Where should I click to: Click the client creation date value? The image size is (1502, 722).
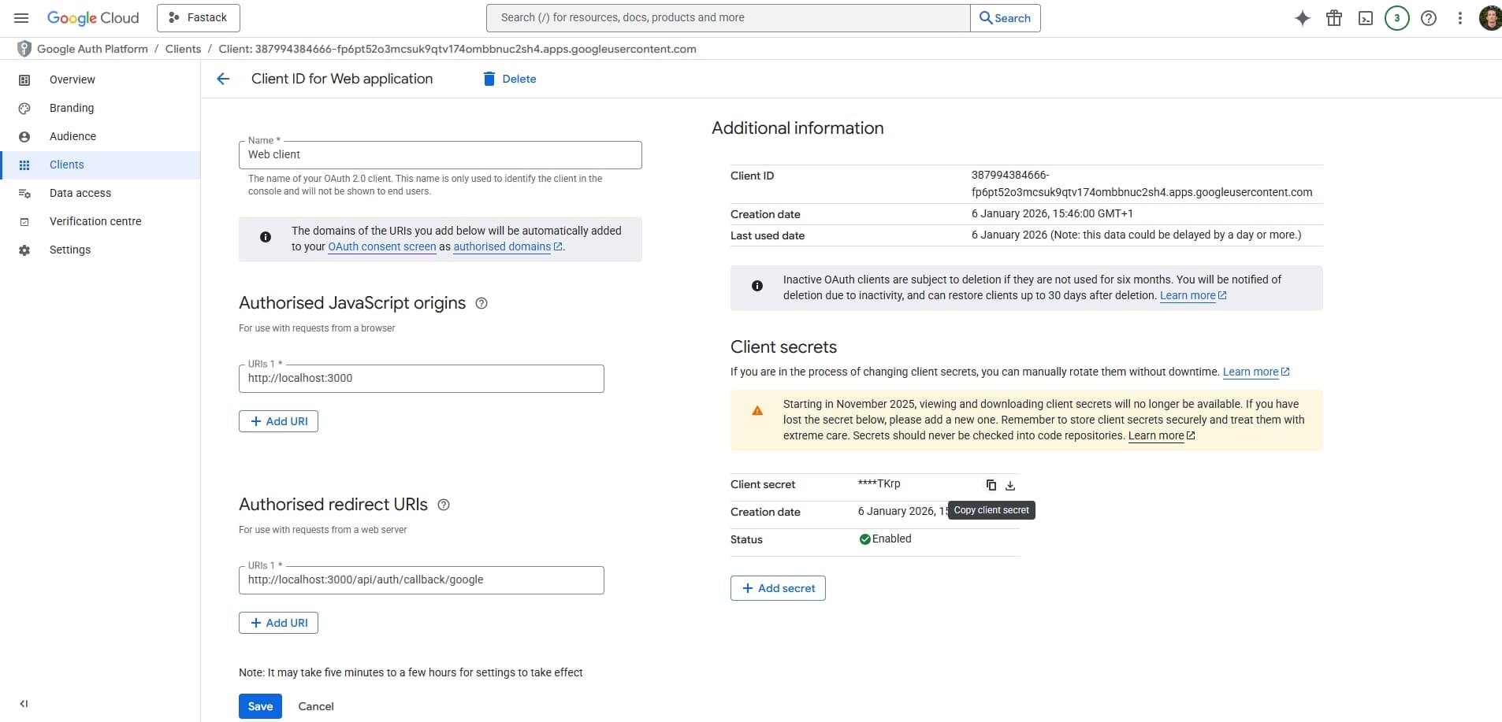pyautogui.click(x=1052, y=213)
